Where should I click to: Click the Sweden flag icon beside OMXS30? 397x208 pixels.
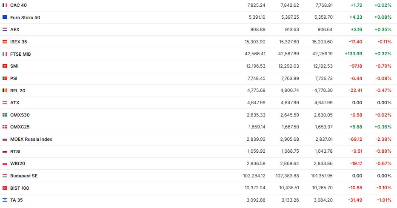point(5,115)
